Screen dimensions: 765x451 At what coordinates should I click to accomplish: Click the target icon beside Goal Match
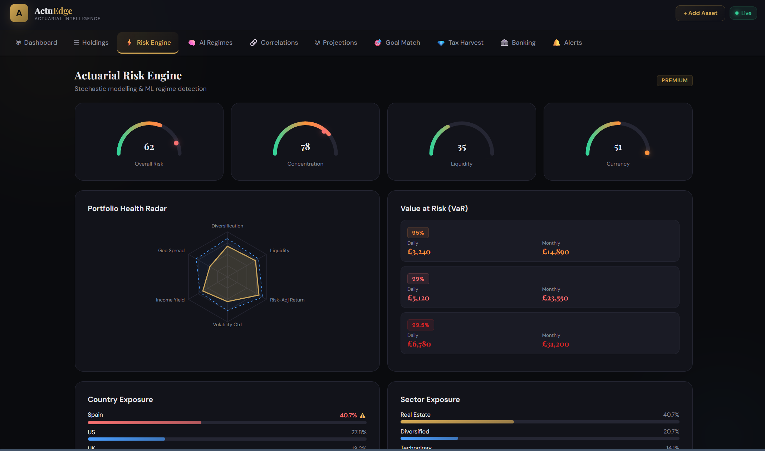378,43
